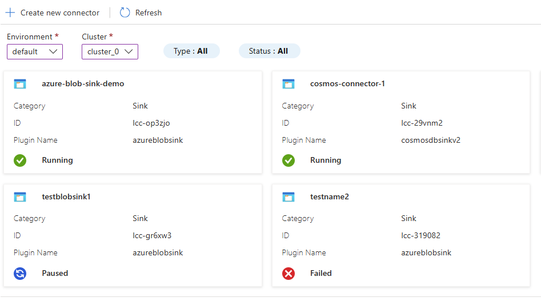
Task: Open cosmos-connector-1 connector title
Action: (x=347, y=84)
